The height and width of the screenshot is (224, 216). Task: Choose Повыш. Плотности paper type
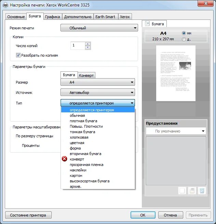[98, 126]
